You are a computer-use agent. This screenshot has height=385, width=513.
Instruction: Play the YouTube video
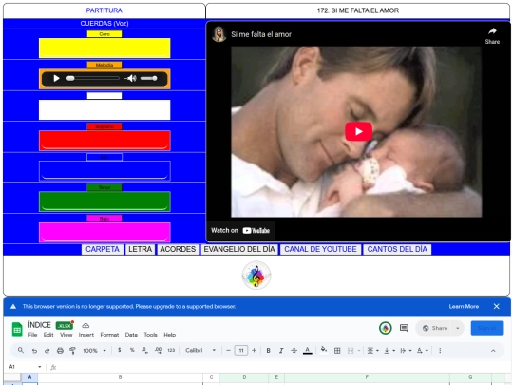click(358, 131)
